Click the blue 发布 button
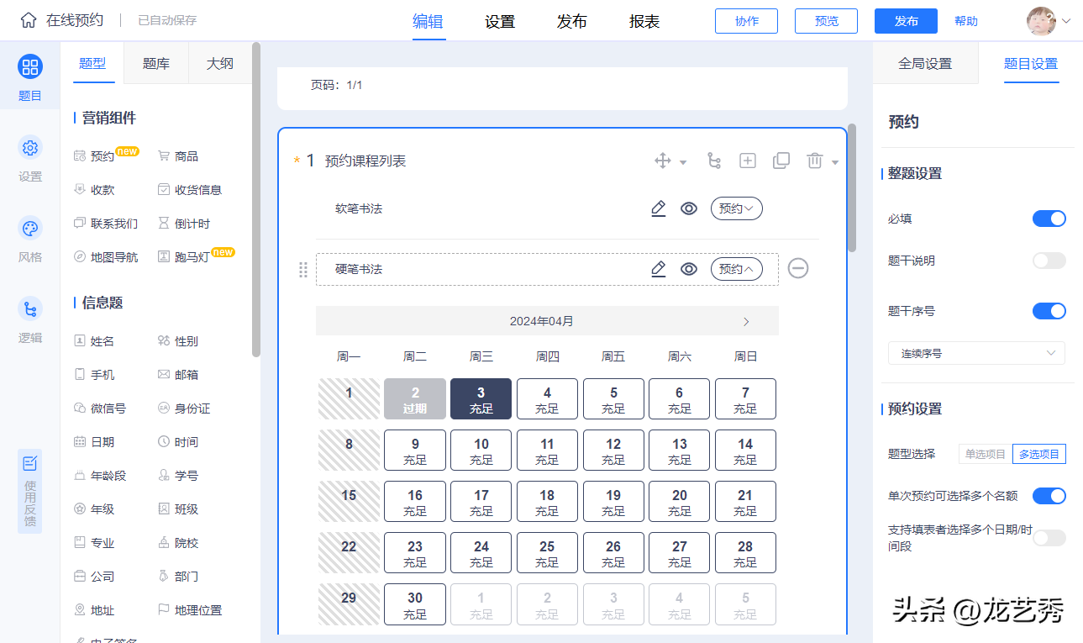The width and height of the screenshot is (1083, 643). pyautogui.click(x=906, y=21)
